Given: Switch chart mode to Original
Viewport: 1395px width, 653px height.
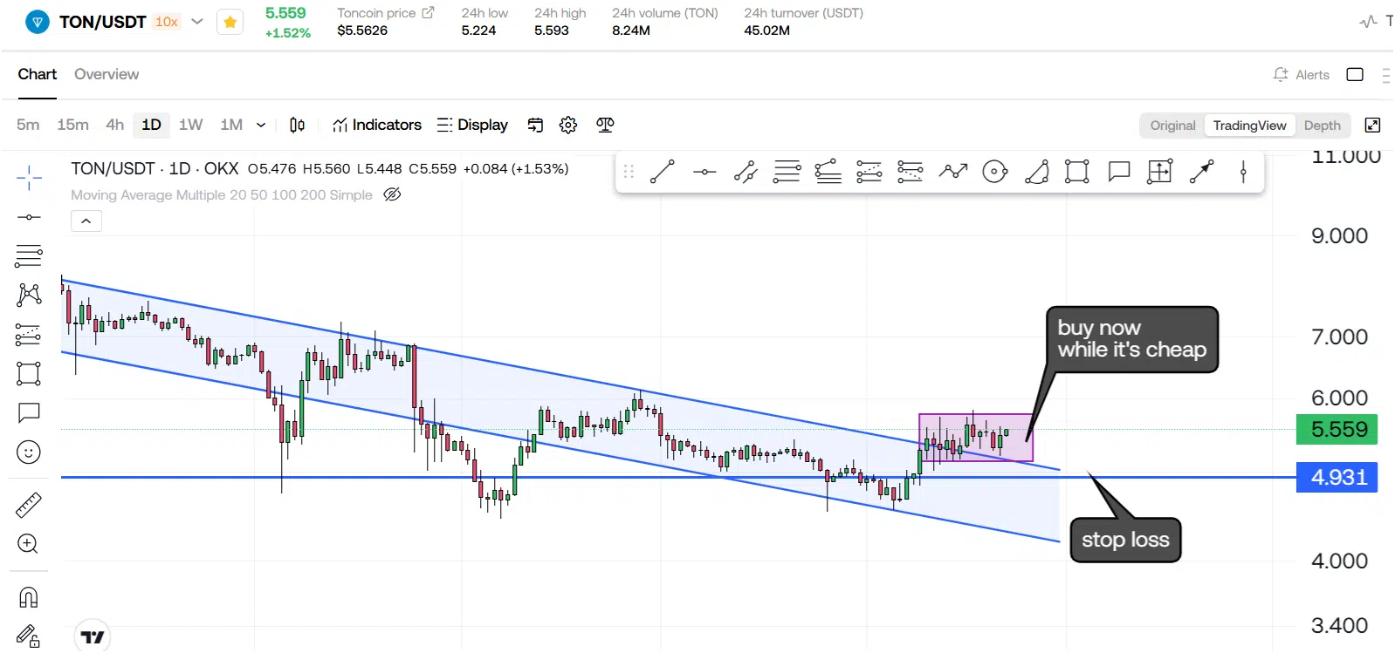Looking at the screenshot, I should [1172, 126].
